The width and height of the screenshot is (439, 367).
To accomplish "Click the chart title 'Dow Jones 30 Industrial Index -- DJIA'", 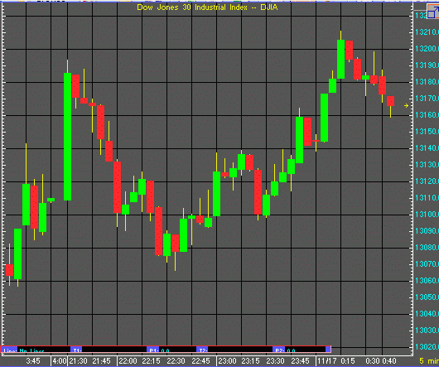I will 207,7.
